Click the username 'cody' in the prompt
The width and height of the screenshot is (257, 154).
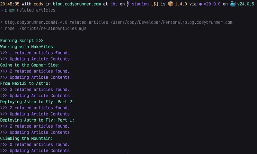(x=39, y=4)
